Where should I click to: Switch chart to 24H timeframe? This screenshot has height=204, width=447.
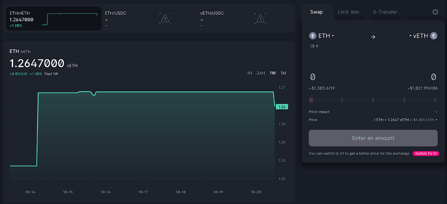click(x=261, y=73)
